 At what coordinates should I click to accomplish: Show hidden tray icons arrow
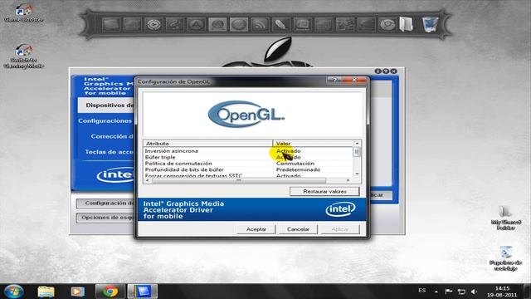coord(436,292)
